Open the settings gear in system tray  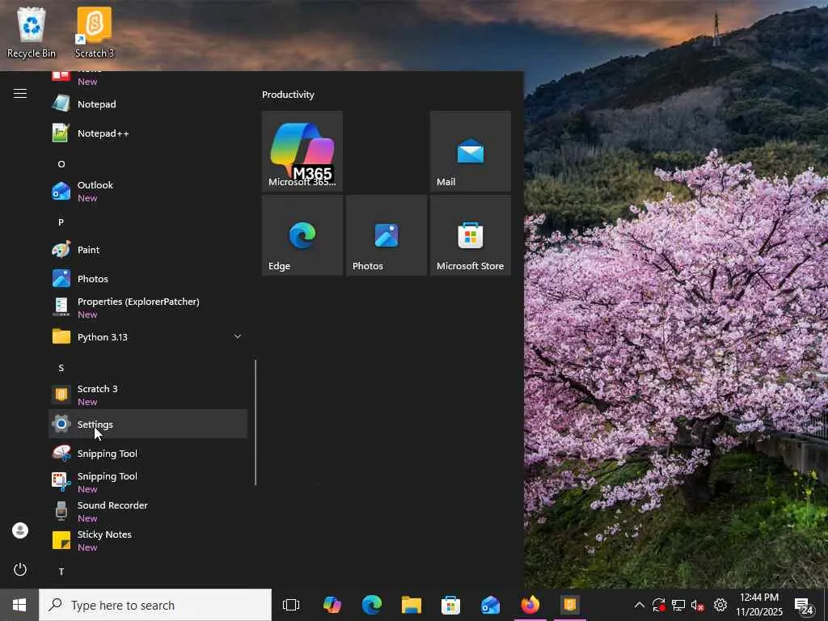coord(720,605)
